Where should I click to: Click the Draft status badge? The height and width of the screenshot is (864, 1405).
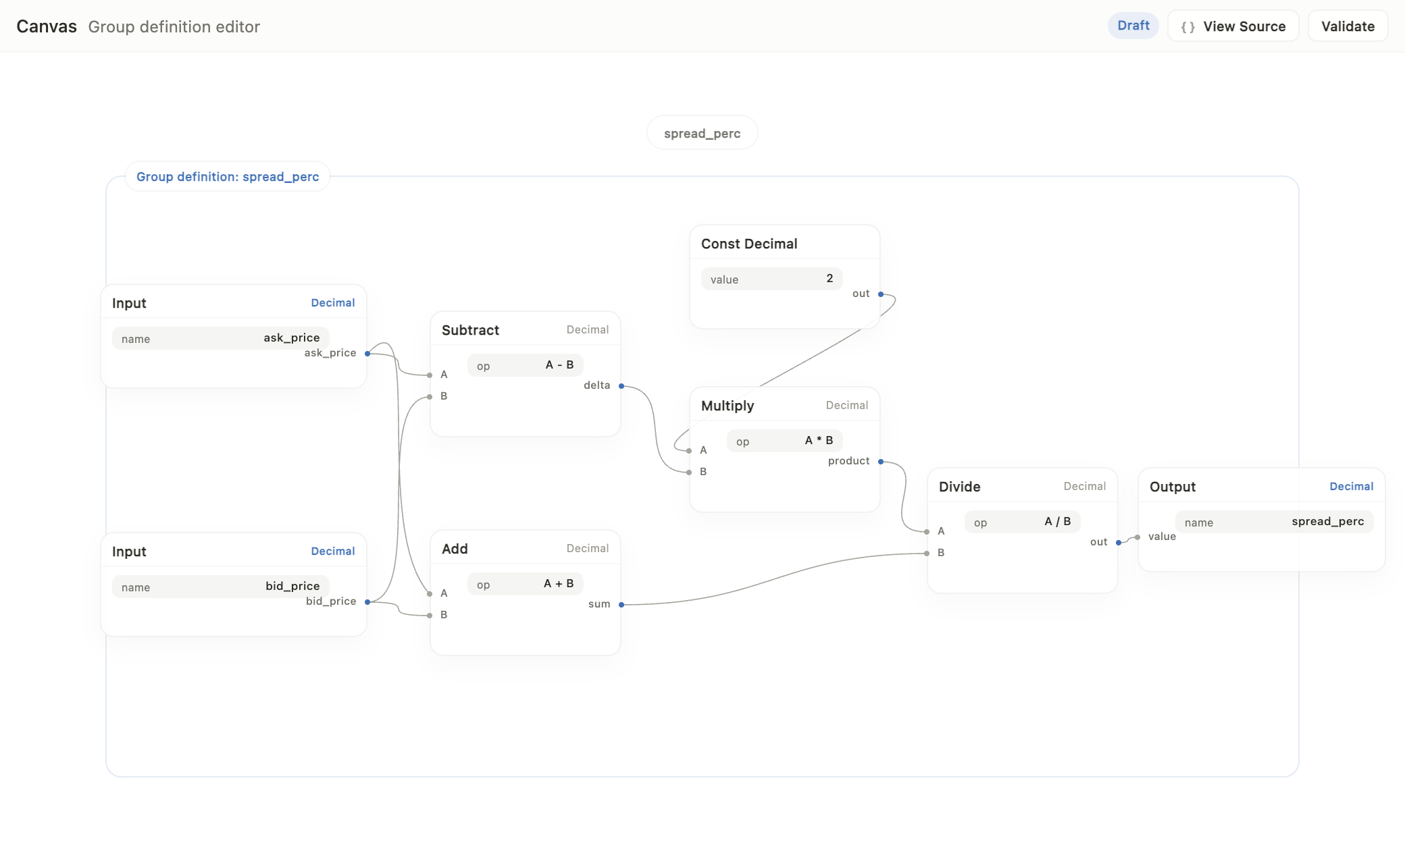[x=1133, y=26]
